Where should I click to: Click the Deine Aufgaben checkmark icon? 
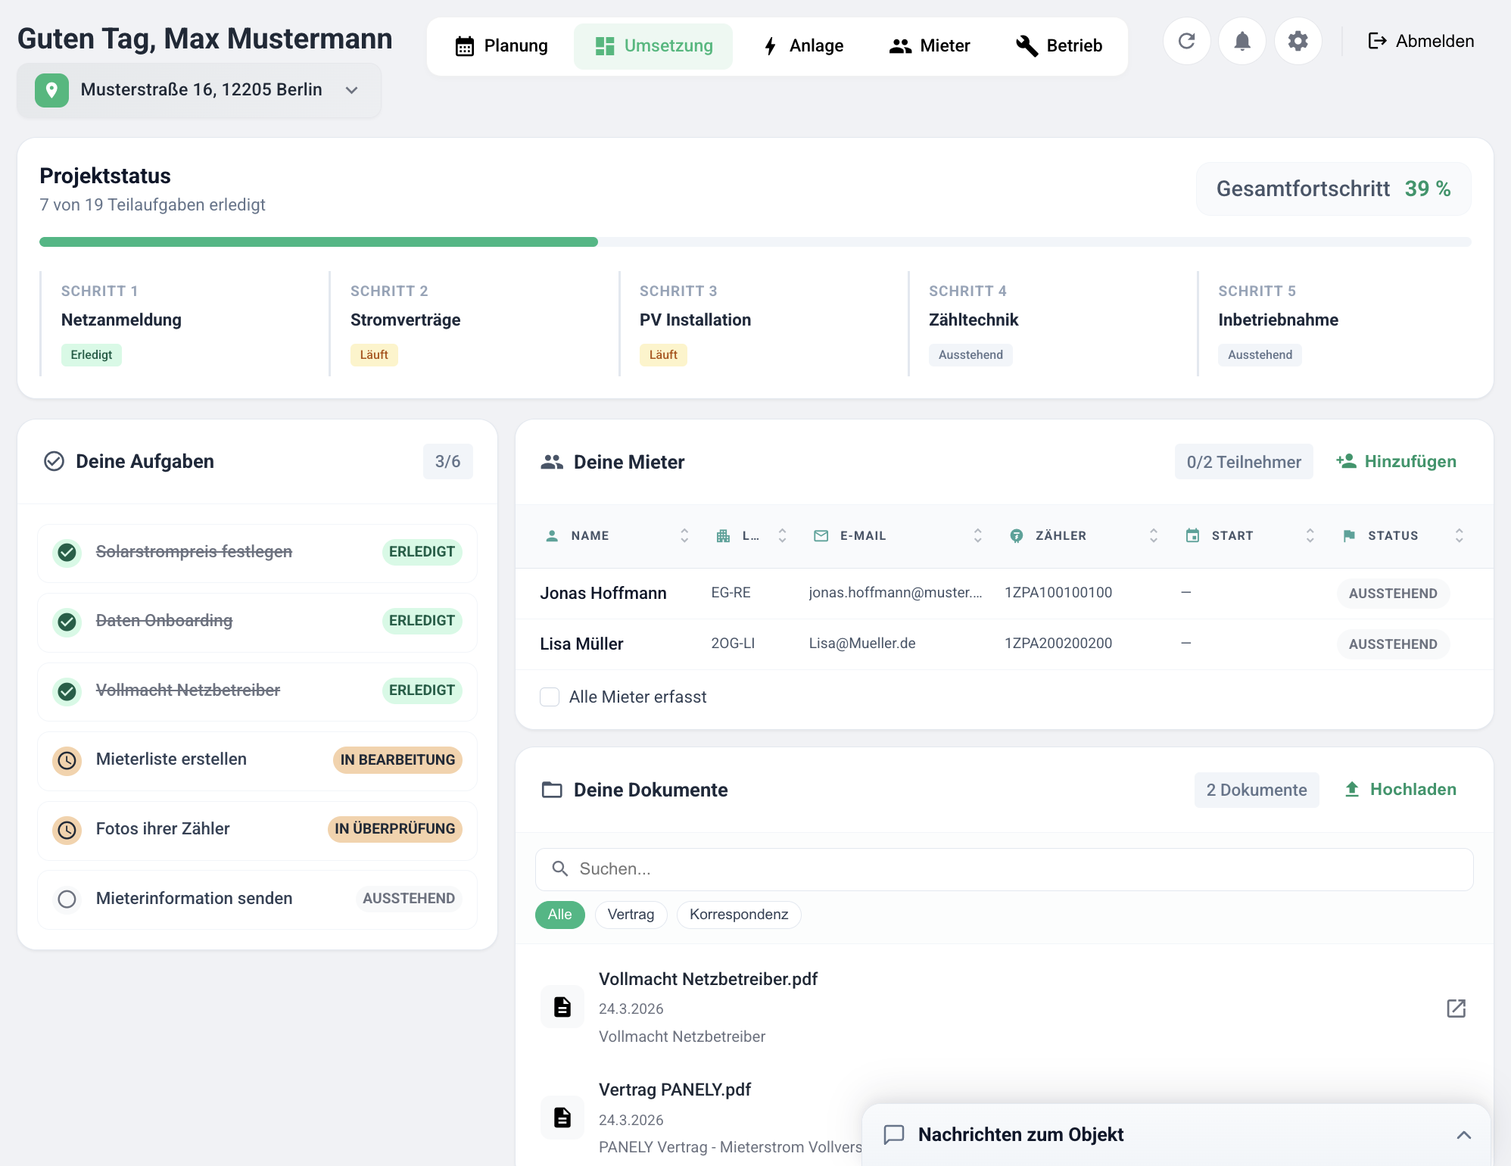[54, 461]
